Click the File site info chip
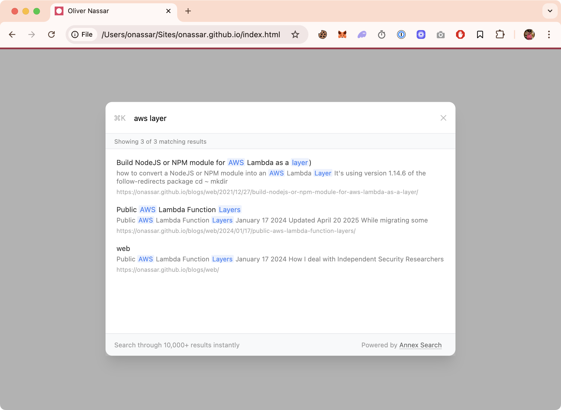This screenshot has width=561, height=410. (82, 34)
